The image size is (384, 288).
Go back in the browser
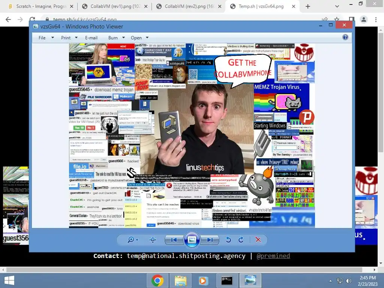8,19
